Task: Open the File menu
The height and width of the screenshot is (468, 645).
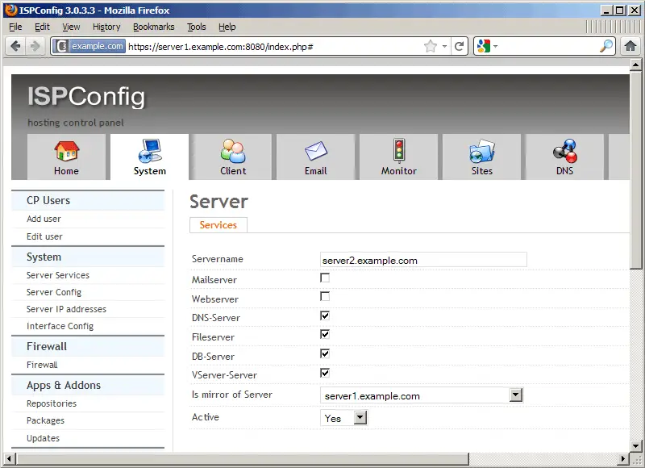Action: tap(15, 27)
